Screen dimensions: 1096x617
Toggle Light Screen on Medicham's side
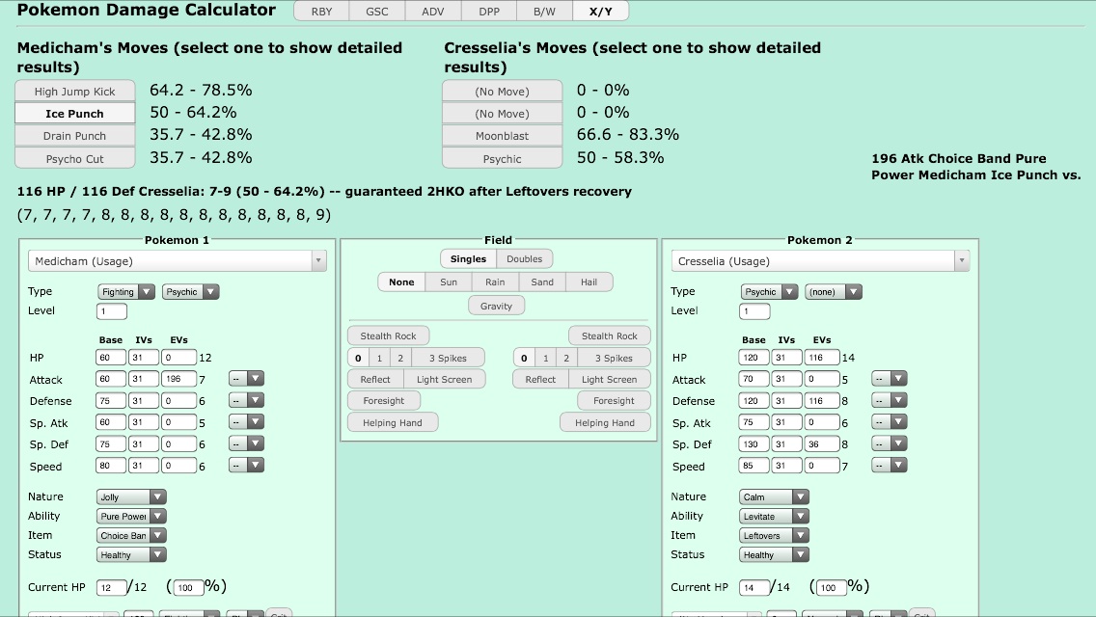445,379
